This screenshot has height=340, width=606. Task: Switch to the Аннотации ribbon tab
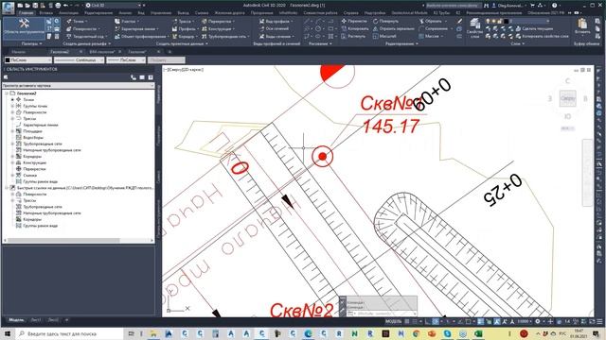click(68, 12)
